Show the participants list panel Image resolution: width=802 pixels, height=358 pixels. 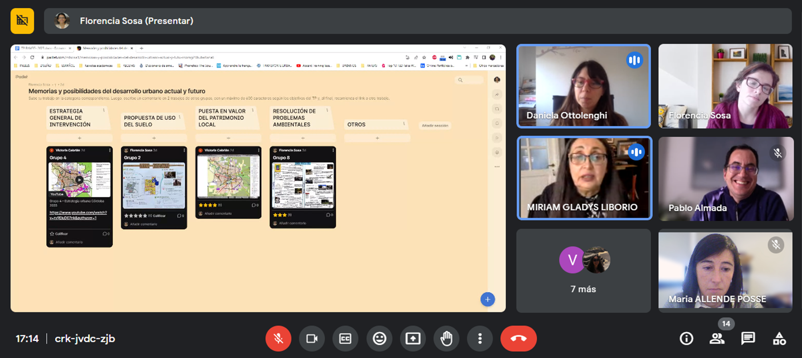pyautogui.click(x=717, y=339)
